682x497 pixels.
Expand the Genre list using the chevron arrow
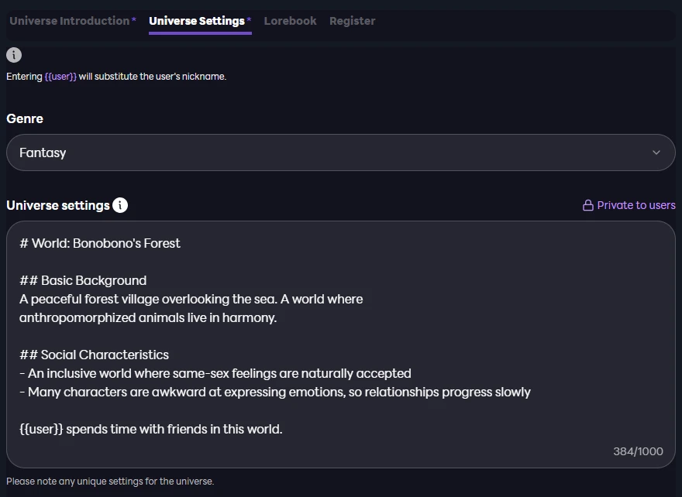pos(657,153)
